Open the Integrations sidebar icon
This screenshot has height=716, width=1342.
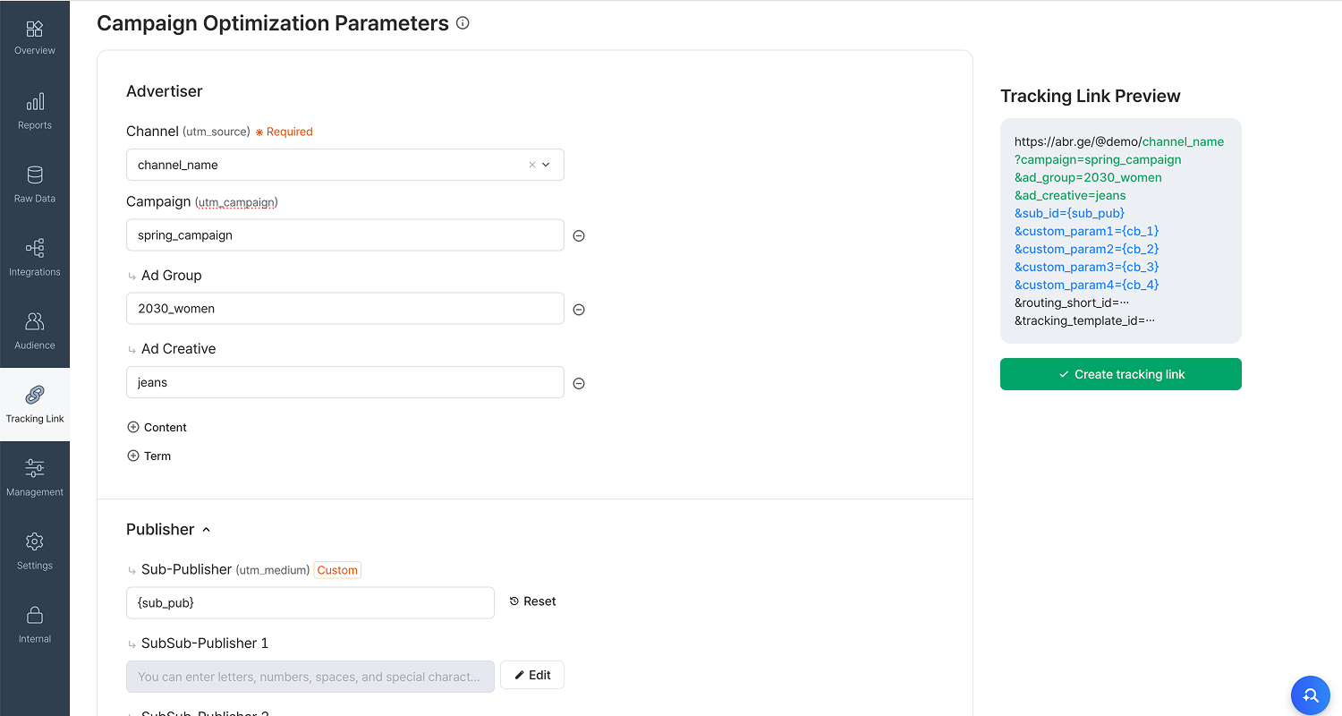pyautogui.click(x=35, y=248)
